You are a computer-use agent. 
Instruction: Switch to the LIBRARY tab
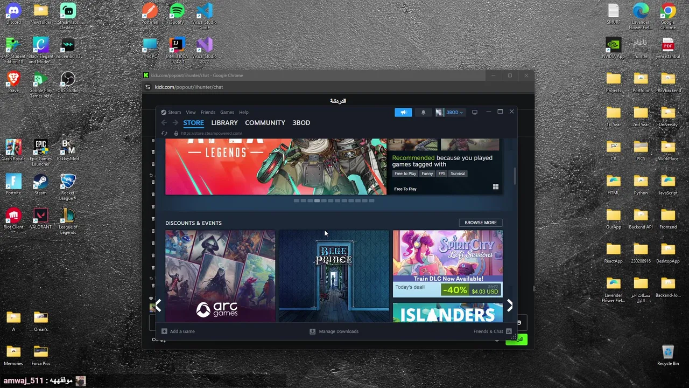tap(224, 123)
